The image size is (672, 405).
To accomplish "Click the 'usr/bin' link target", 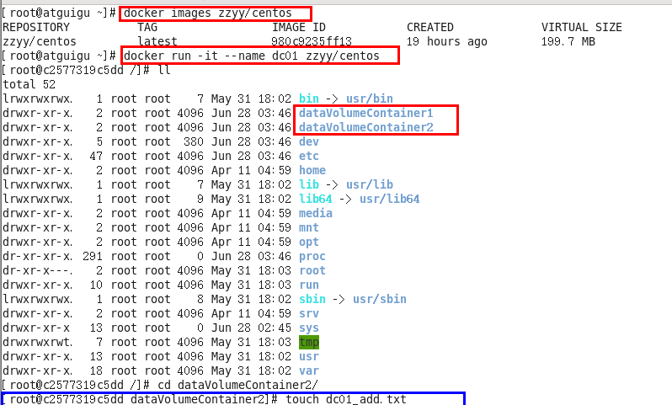I will [370, 99].
